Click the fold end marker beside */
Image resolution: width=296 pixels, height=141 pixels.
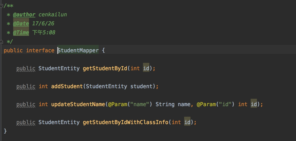tap(2, 41)
